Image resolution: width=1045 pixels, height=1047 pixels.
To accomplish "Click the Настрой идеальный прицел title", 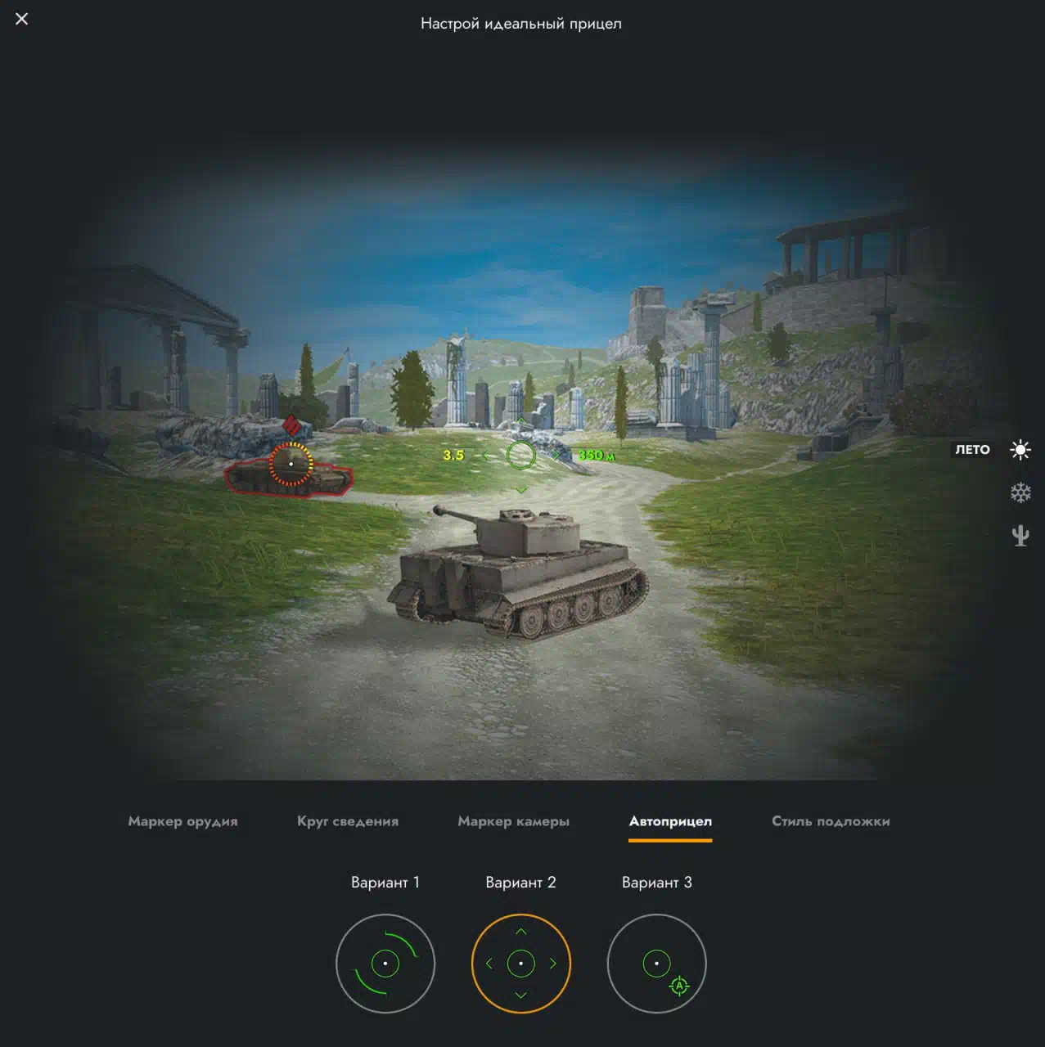I will 521,24.
